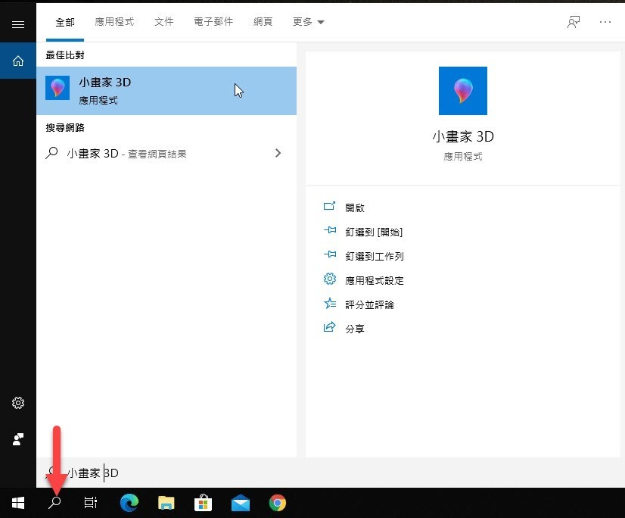Screen dimensions: 625x518
Task: Open Mail app from taskbar
Action: (x=241, y=504)
